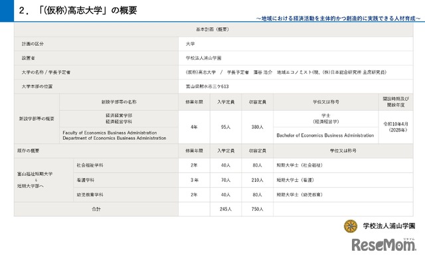Click the 幼児教育学科 department cell
Viewport: 425px width, 260px height.
pos(126,194)
